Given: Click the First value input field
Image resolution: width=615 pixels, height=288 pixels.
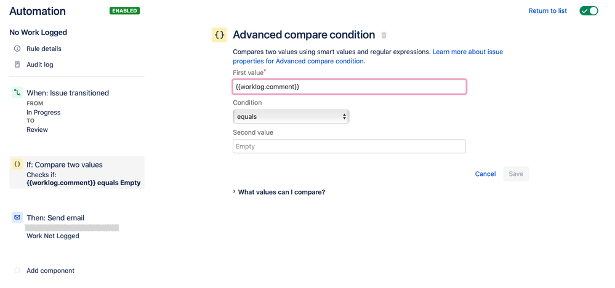Looking at the screenshot, I should pos(349,87).
